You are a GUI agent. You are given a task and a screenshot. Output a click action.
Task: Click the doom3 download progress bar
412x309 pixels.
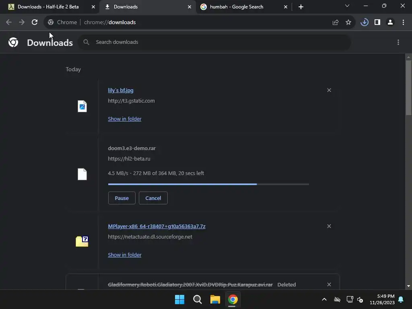coord(208,184)
